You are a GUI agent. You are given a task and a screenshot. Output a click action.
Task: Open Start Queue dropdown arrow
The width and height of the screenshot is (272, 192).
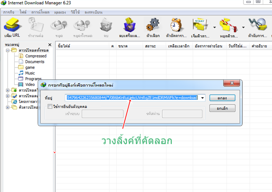(x=215, y=27)
